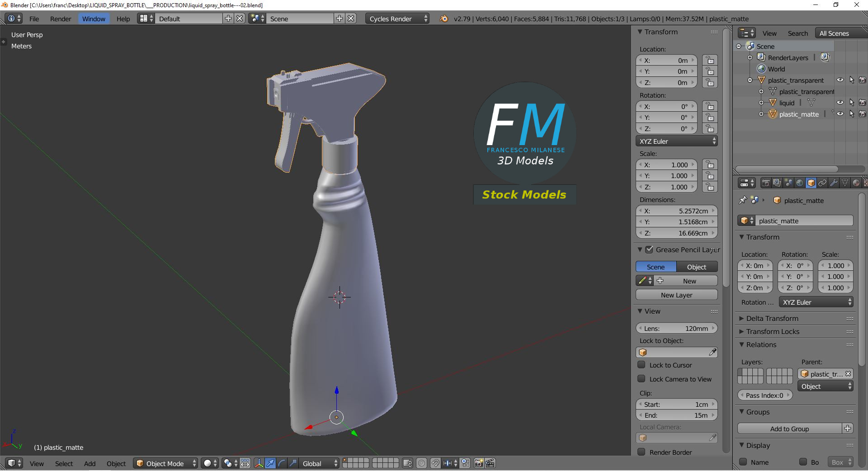The height and width of the screenshot is (471, 868).
Task: Open the parent type Object dropdown
Action: coord(826,386)
